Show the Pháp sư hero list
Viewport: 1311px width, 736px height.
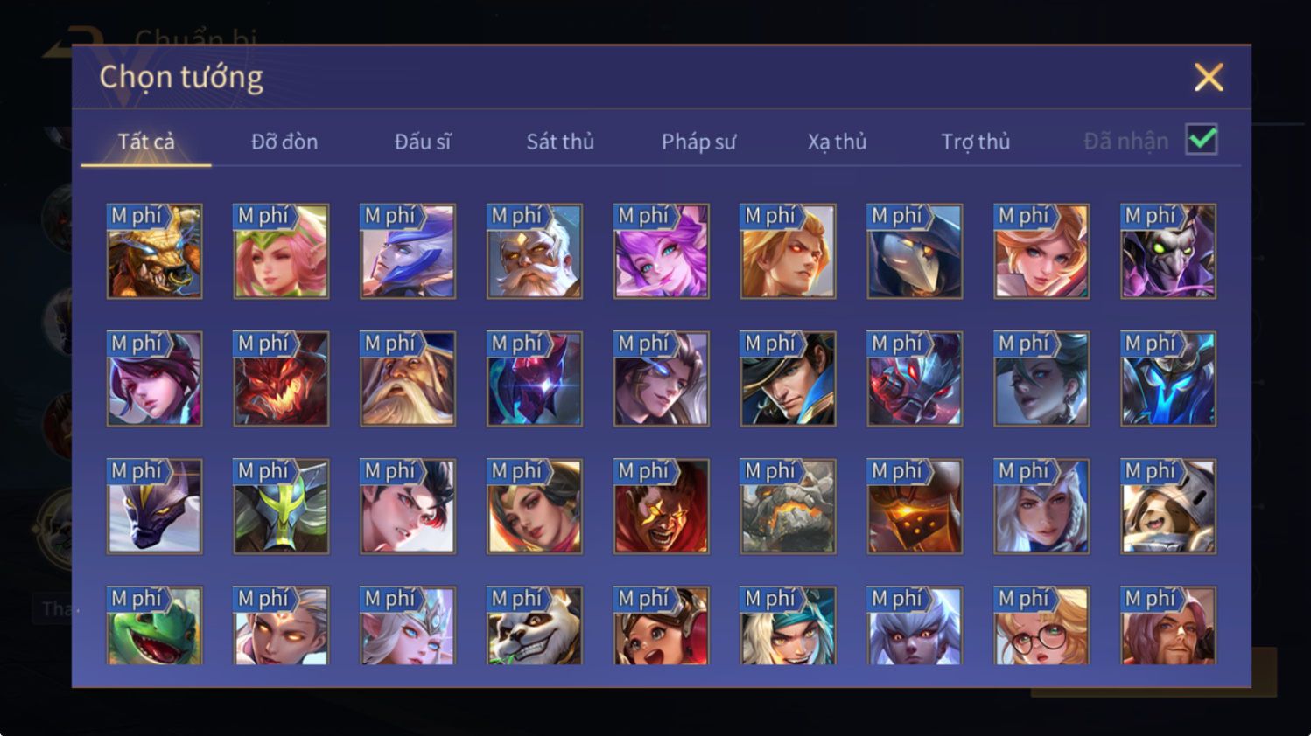[x=698, y=142]
